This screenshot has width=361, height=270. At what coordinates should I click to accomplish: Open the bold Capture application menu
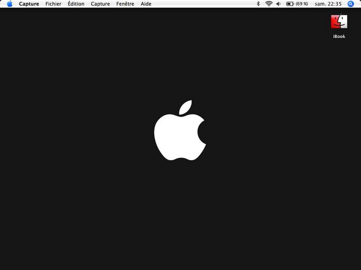[29, 4]
